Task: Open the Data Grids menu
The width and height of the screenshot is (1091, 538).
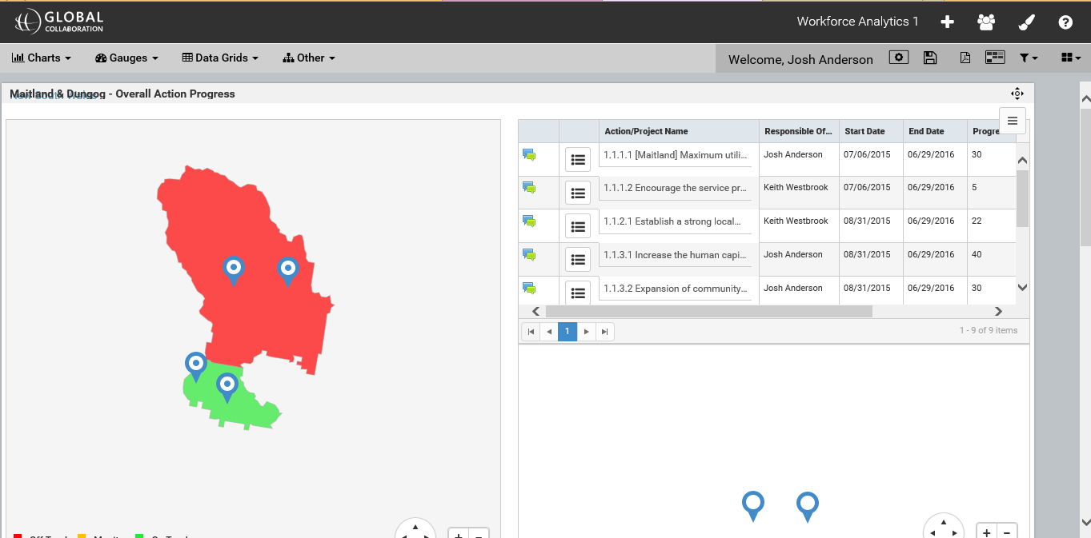Action: pos(220,58)
